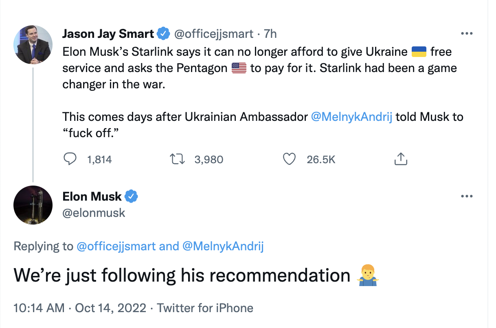
Task: Open Elon Musk's profile picture
Action: tap(33, 206)
